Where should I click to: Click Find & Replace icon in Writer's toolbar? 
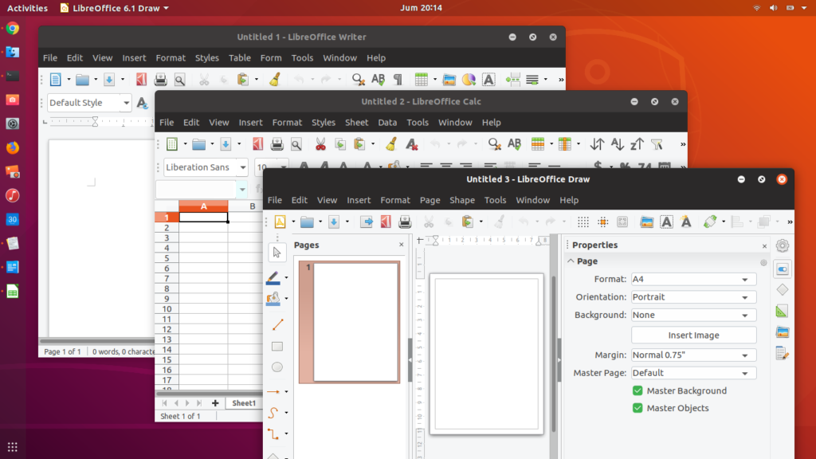358,80
